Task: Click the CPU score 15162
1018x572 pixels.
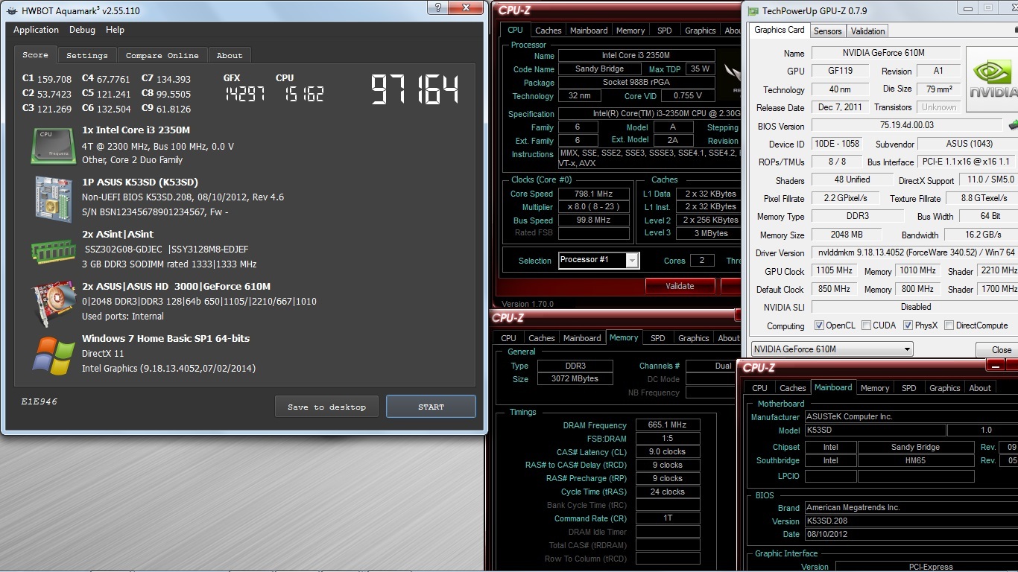Action: pyautogui.click(x=304, y=95)
